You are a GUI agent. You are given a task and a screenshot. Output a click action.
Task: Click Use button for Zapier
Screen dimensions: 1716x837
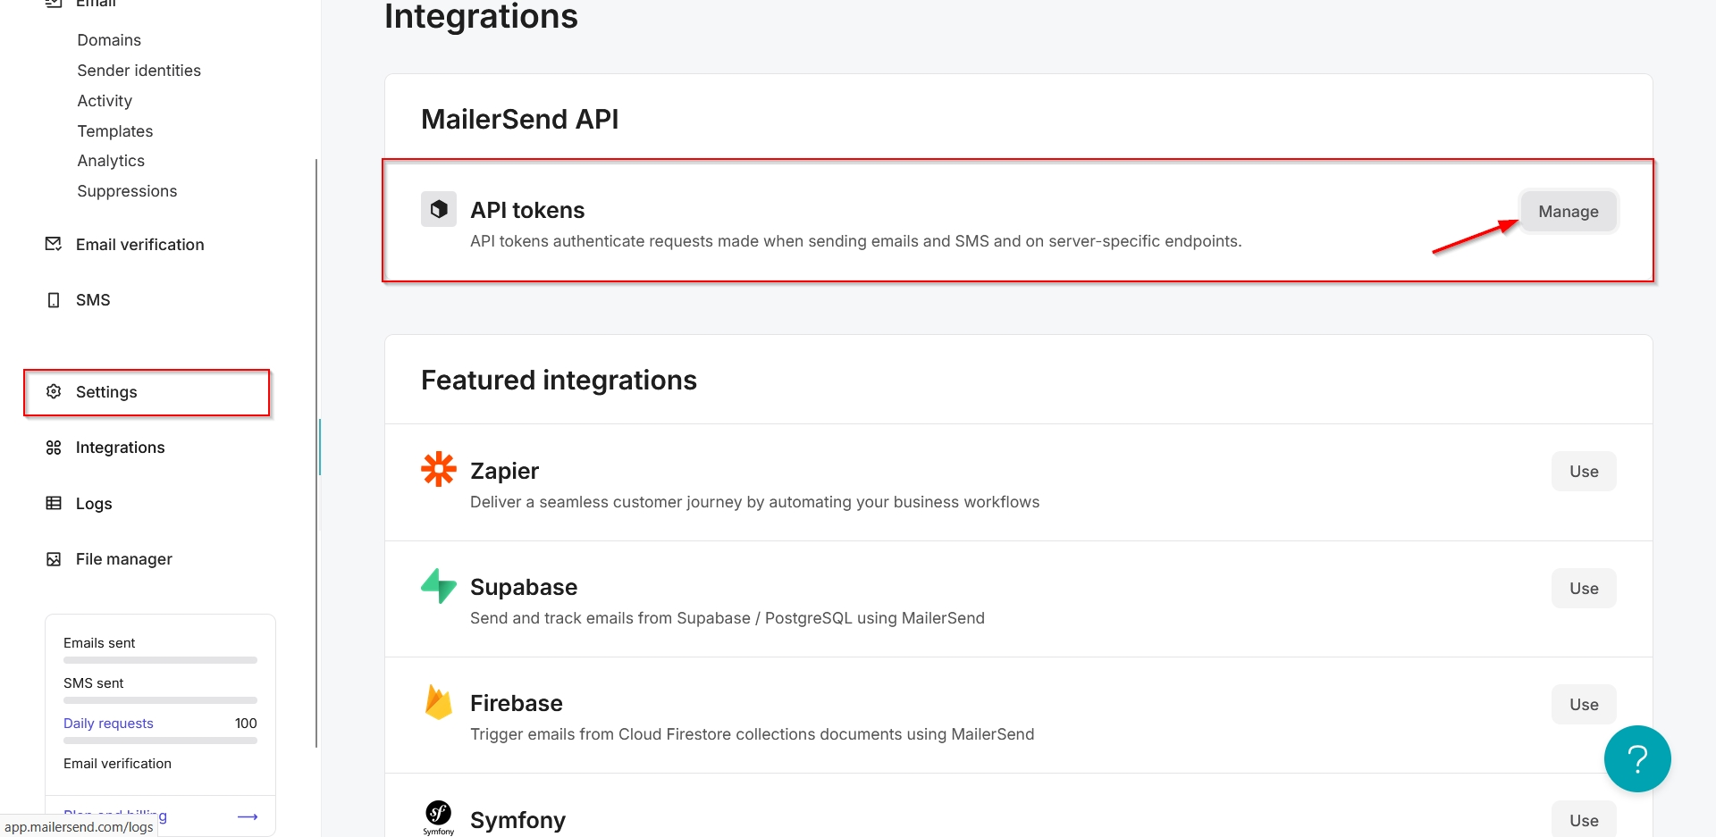pyautogui.click(x=1583, y=472)
